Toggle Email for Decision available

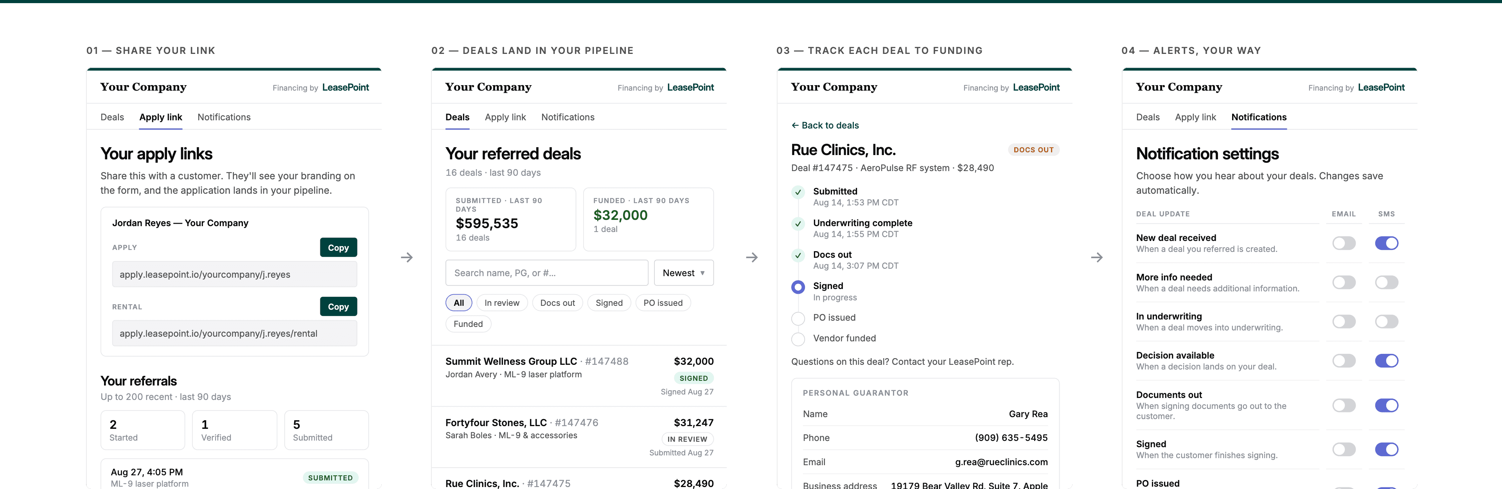point(1344,361)
